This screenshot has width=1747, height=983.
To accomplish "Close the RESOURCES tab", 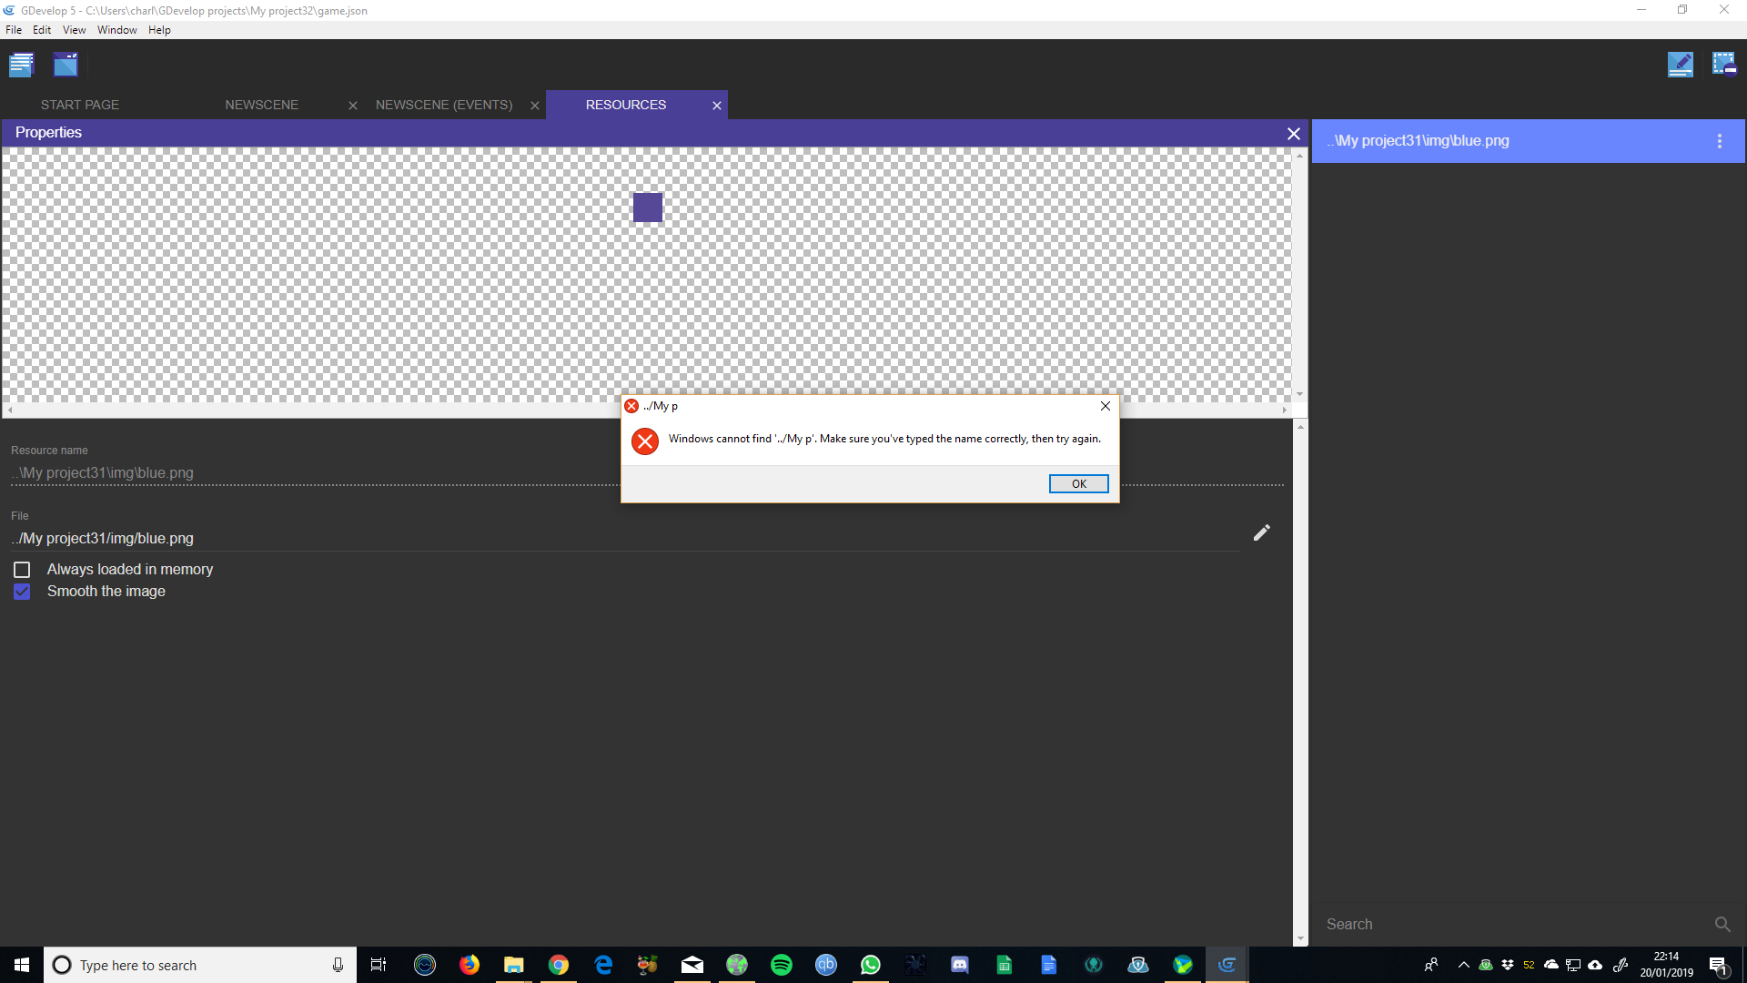I will pyautogui.click(x=717, y=106).
